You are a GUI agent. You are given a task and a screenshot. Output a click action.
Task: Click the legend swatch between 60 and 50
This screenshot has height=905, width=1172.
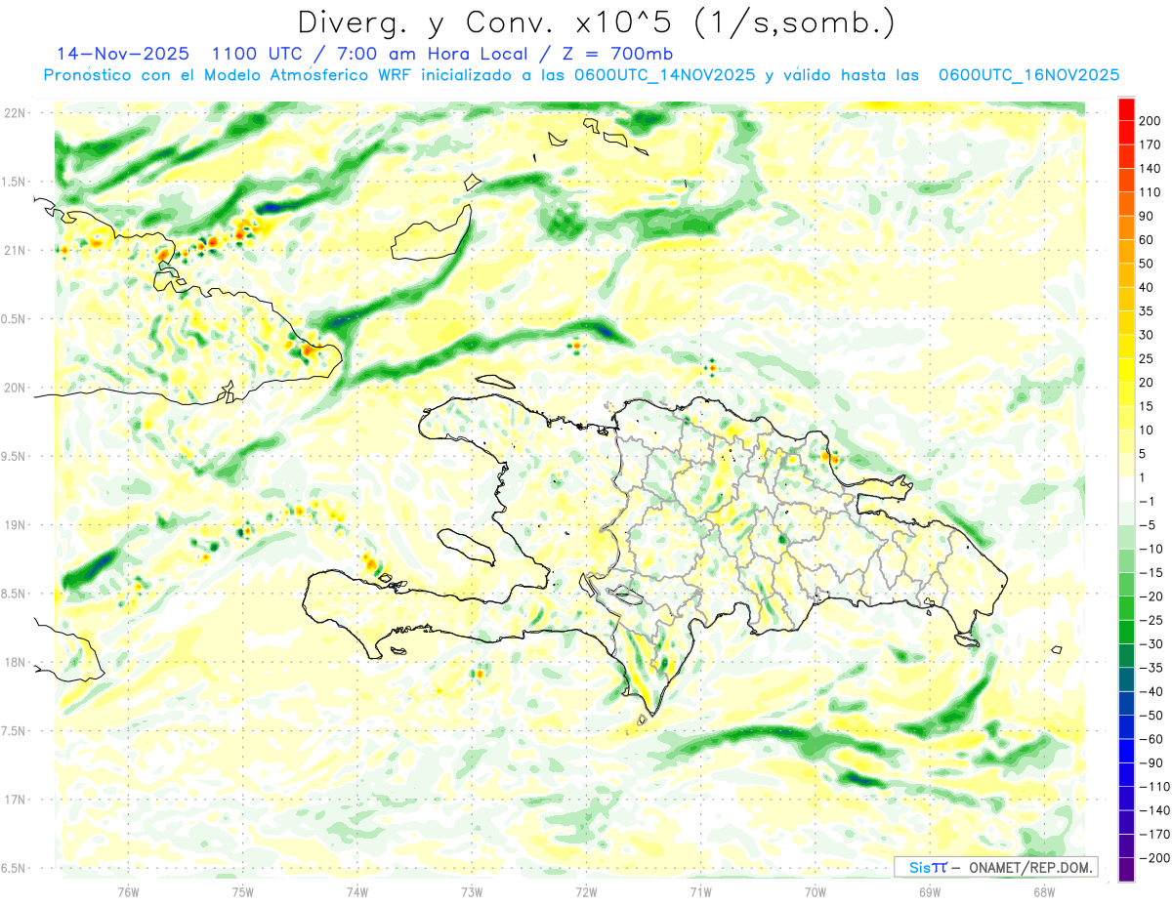point(1126,251)
